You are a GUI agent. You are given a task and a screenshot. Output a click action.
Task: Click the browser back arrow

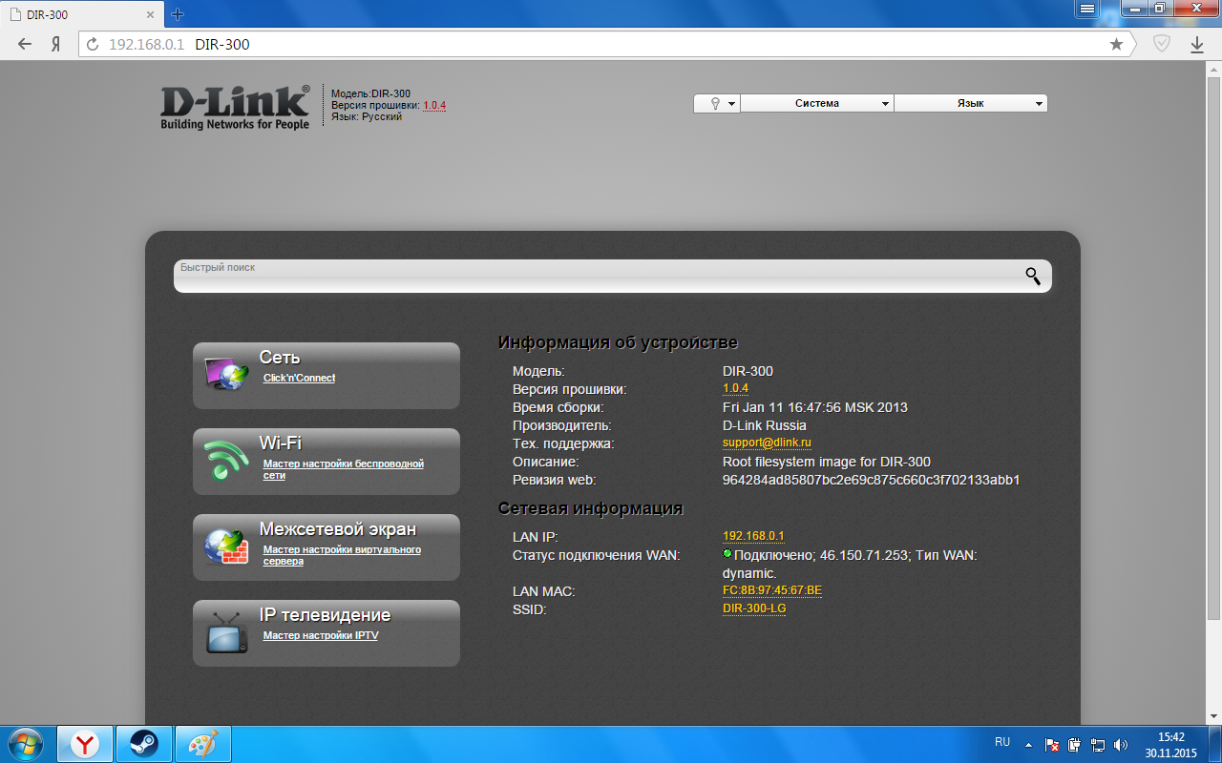(x=25, y=45)
